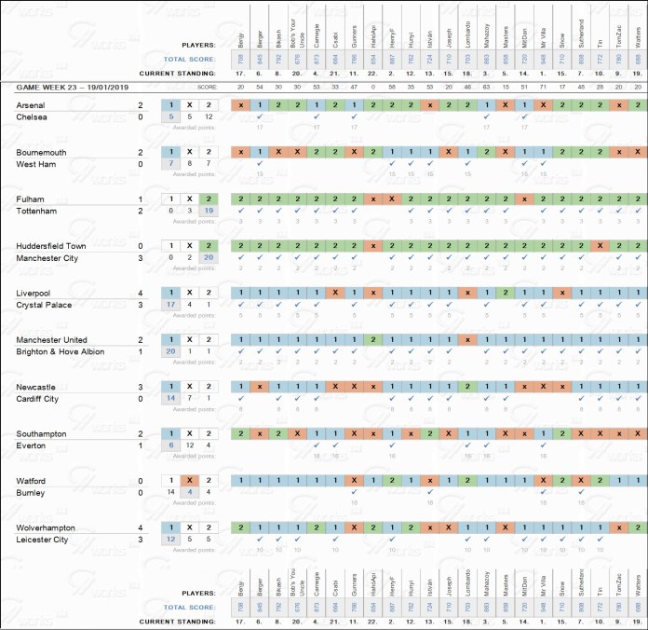Select the 'X' outcome box for Watford match
Screen dimensions: 648x630
(x=189, y=480)
